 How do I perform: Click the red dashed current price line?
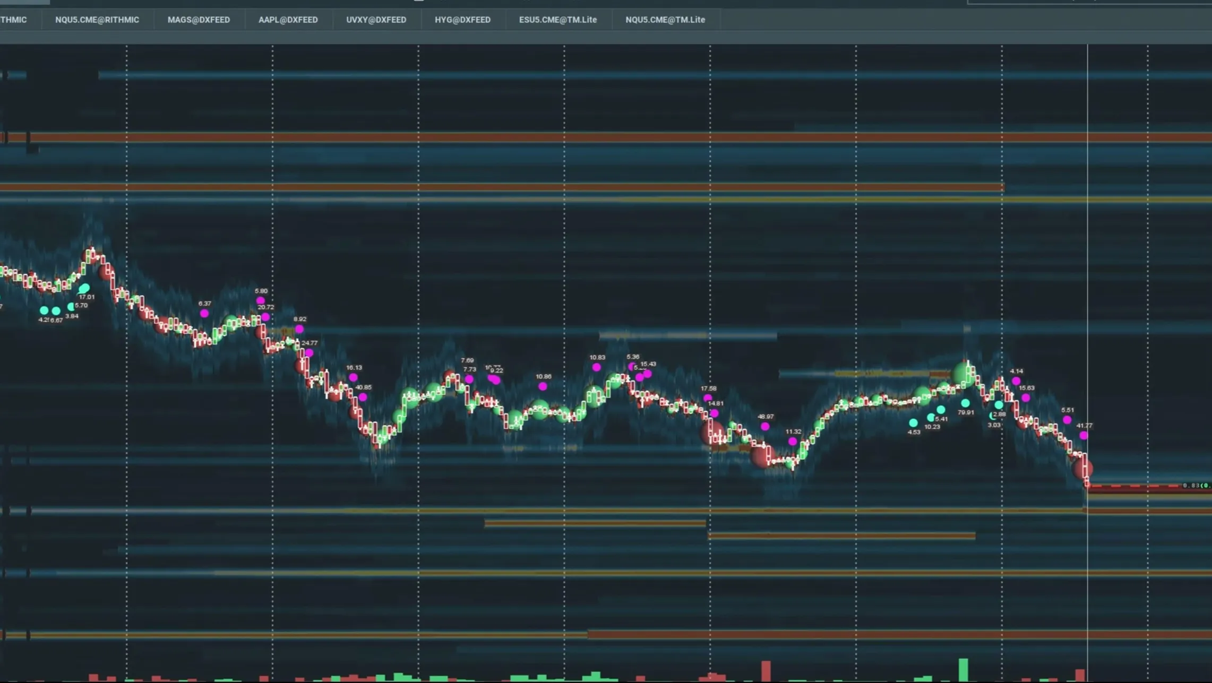click(1136, 486)
